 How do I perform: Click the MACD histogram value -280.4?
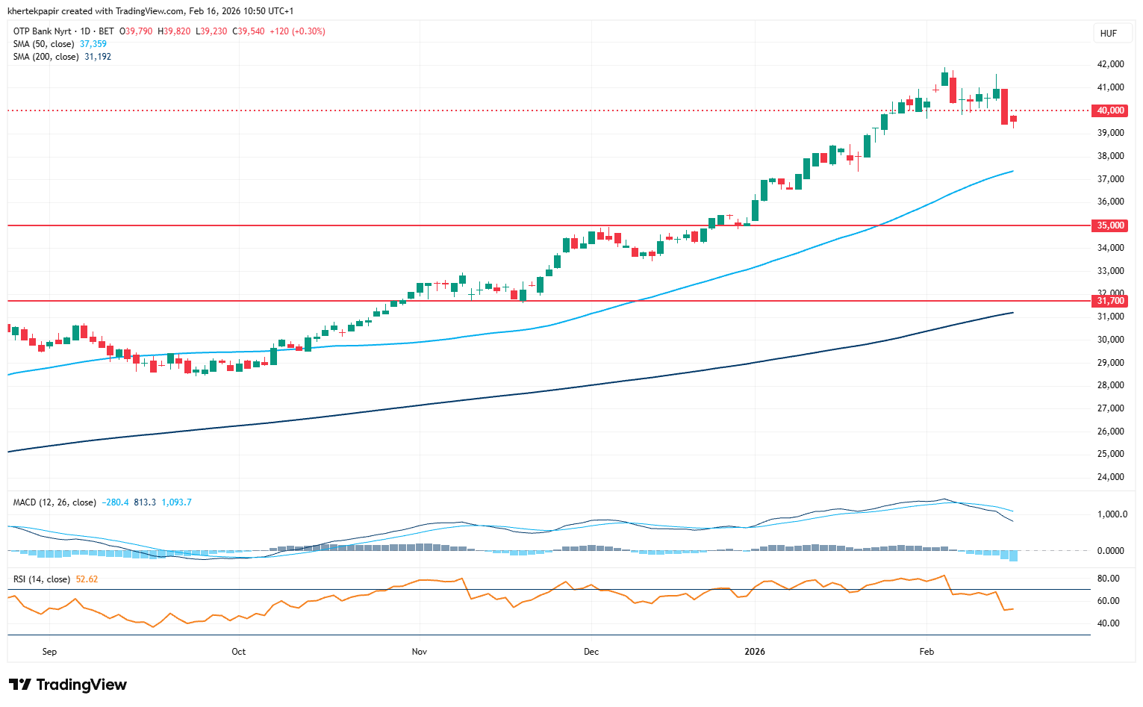click(115, 502)
